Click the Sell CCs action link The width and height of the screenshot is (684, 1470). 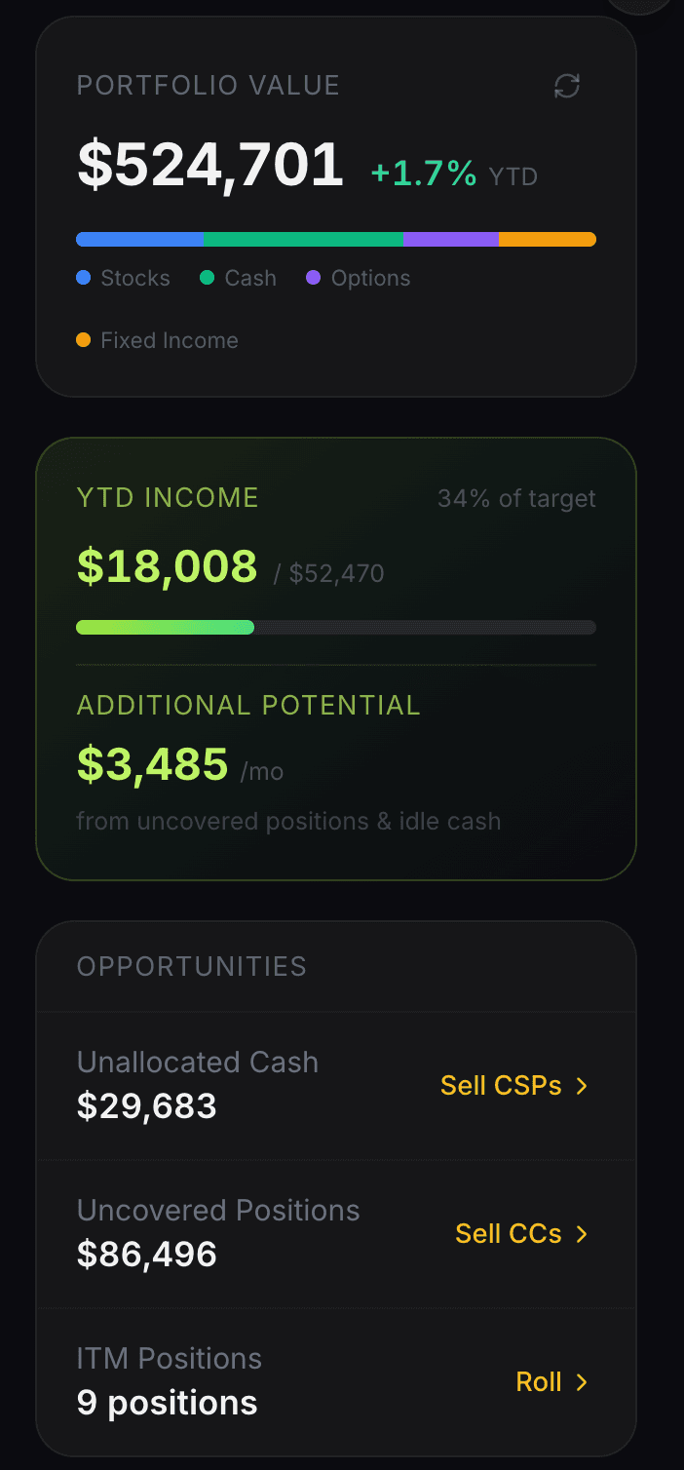point(509,1233)
